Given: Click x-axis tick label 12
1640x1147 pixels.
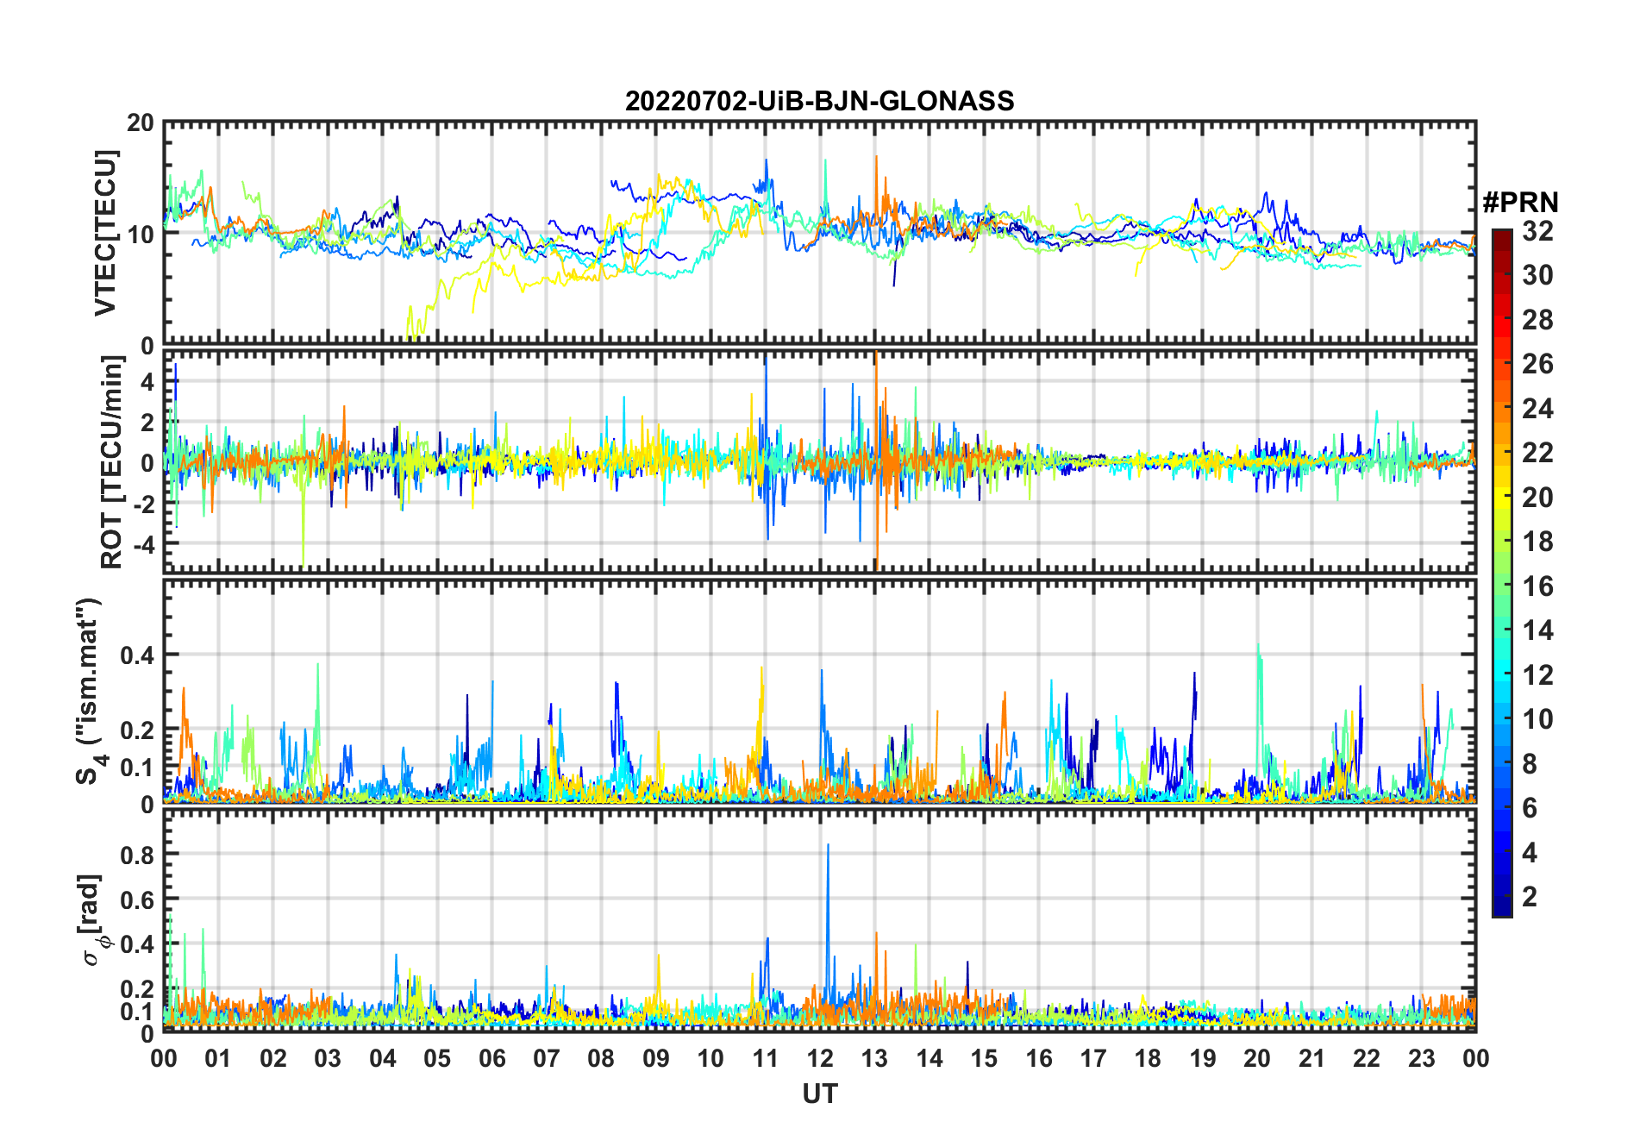Looking at the screenshot, I should tap(820, 1058).
